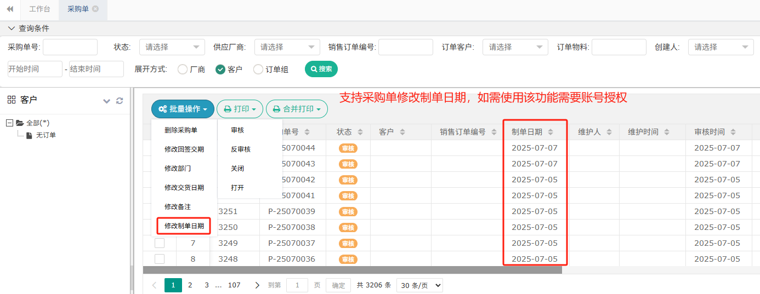
Task: Select the 订单组 radio option
Action: 258,70
